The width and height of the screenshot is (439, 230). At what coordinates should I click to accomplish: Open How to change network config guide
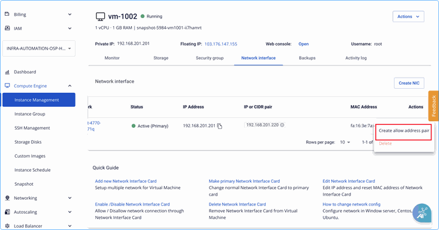351,204
